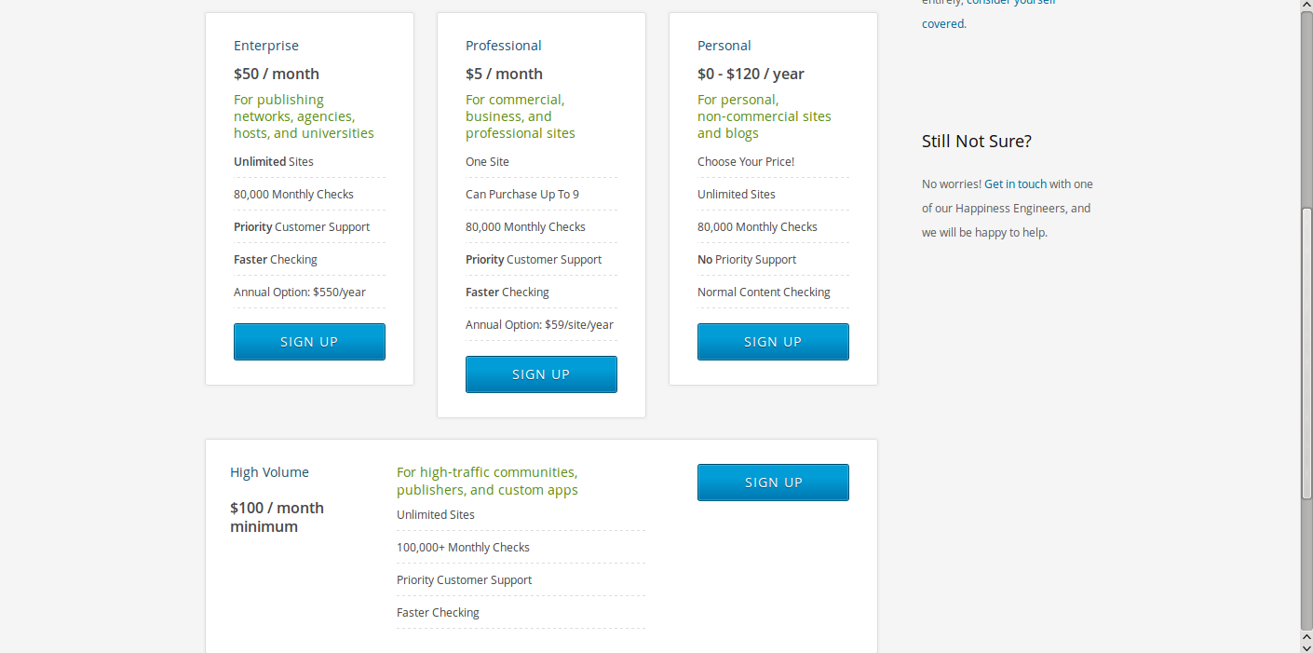Click 'Annual Option: $59/site/year' text
Image resolution: width=1313 pixels, height=653 pixels.
pos(539,325)
